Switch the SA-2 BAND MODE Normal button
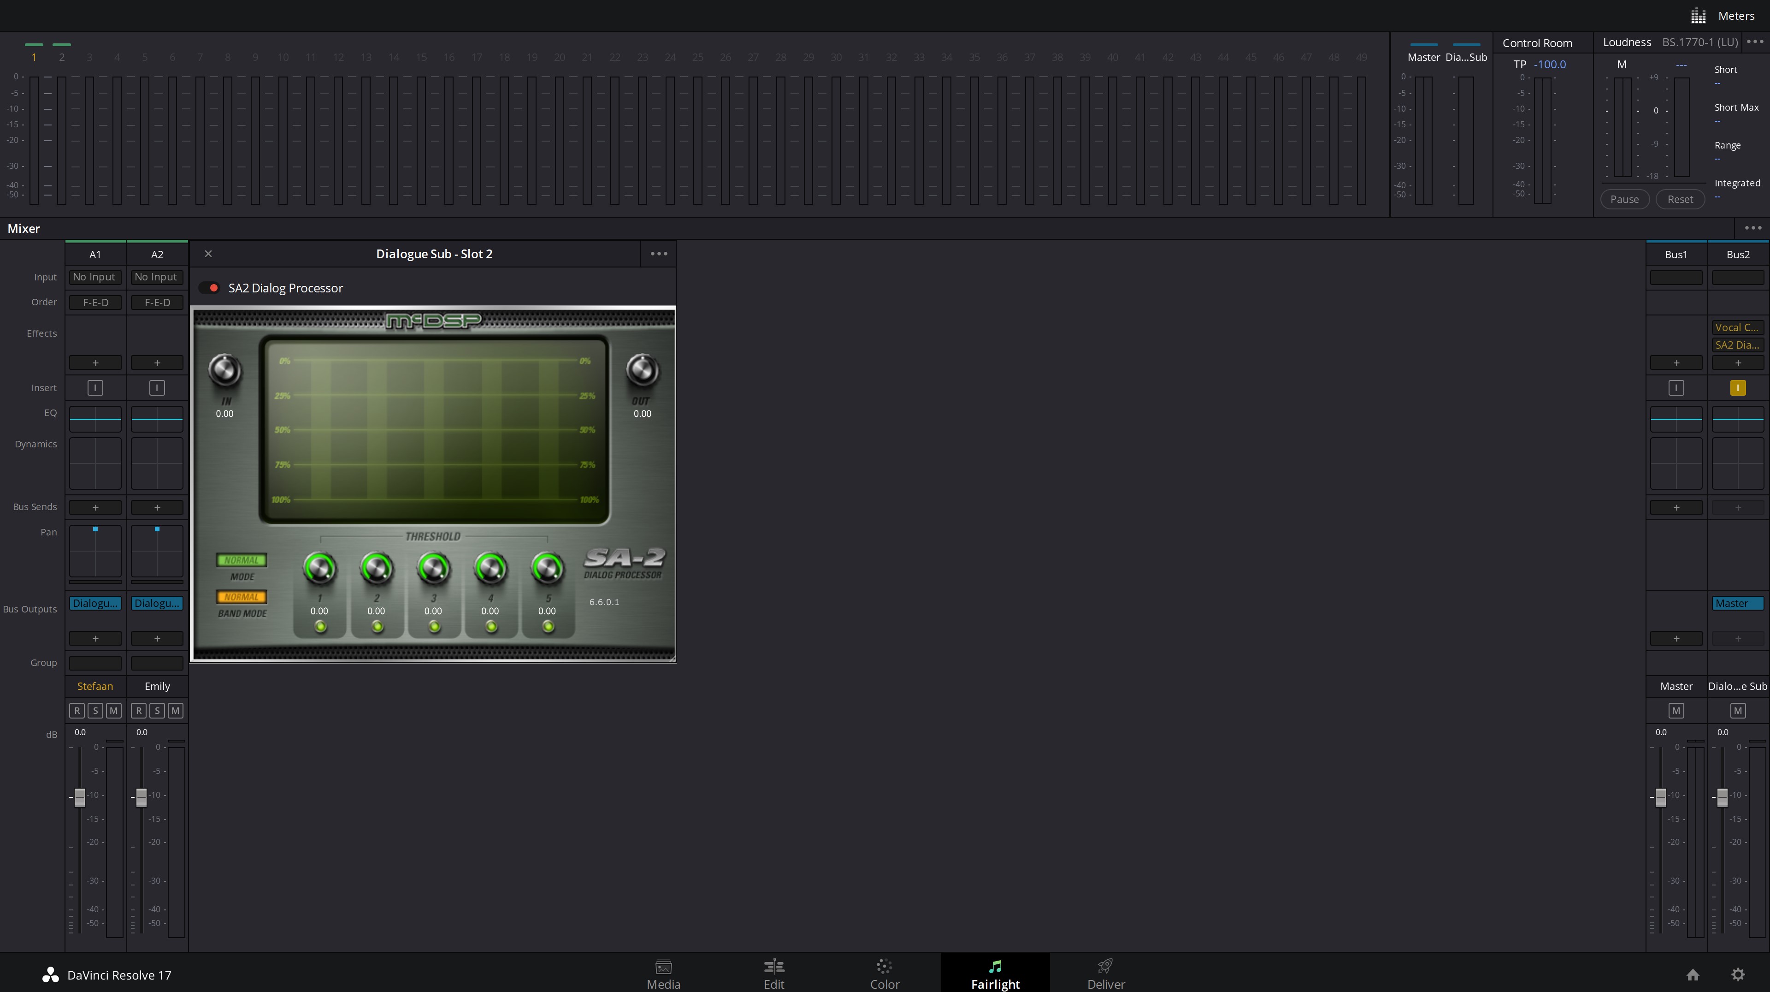This screenshot has width=1770, height=992. pos(241,597)
